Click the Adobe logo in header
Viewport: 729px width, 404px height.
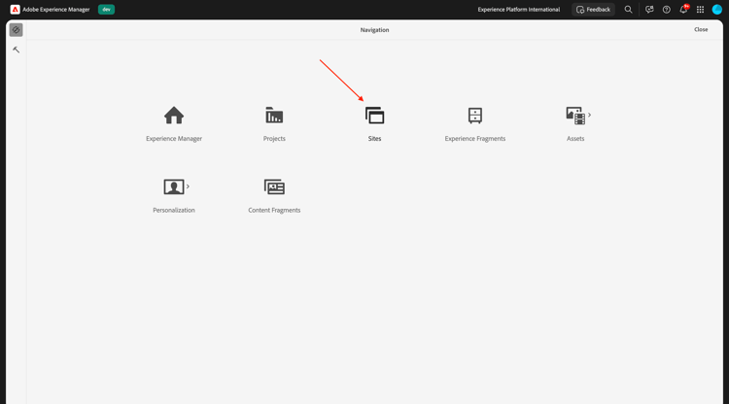coord(15,10)
